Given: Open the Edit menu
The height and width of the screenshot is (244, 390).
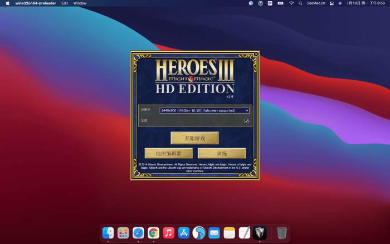Looking at the screenshot, I should click(x=65, y=3).
